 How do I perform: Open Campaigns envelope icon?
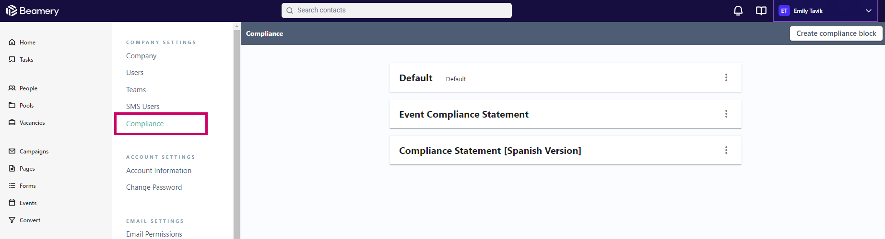coord(12,151)
